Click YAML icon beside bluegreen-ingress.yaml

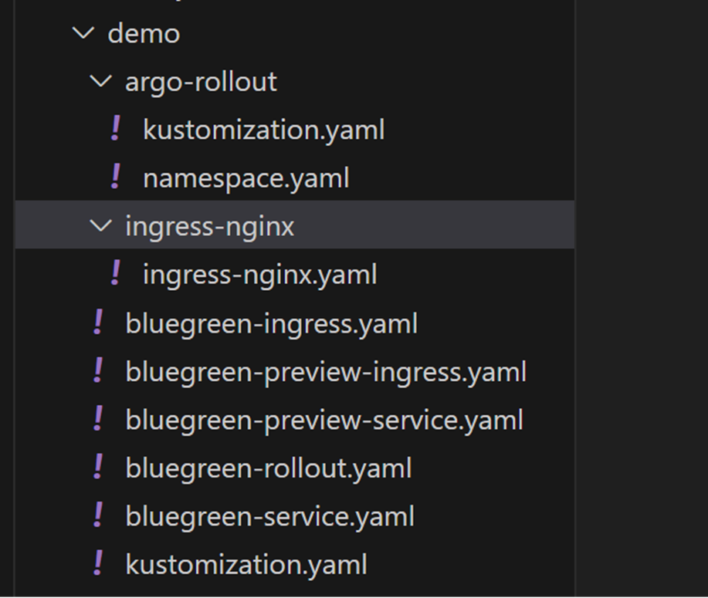pyautogui.click(x=98, y=323)
